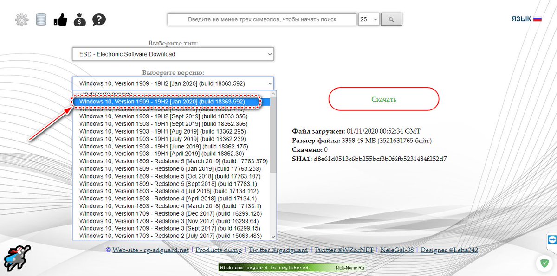The width and height of the screenshot is (557, 276).
Task: Click the Скачано: 0 download count
Action: coord(310,150)
